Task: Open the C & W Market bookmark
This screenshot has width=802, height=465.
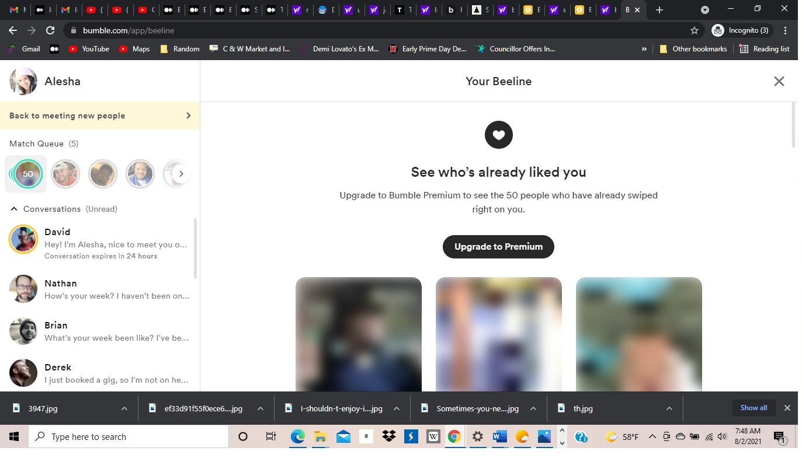Action: [249, 49]
